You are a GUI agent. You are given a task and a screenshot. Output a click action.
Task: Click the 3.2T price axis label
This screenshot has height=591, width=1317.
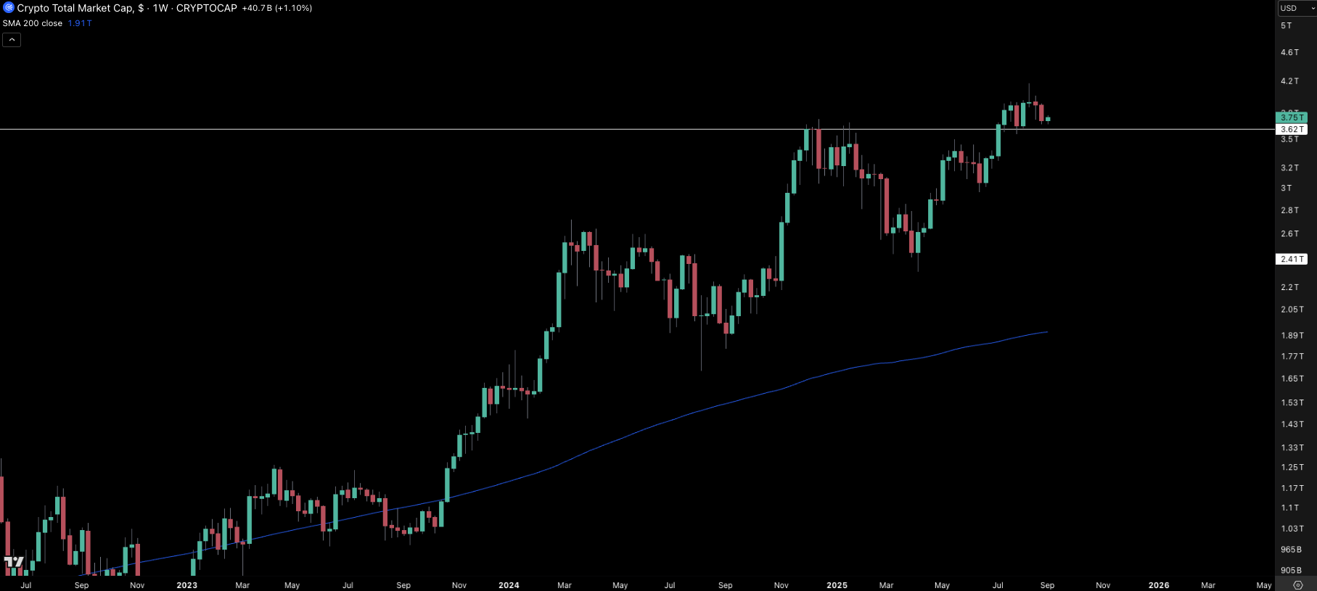click(1289, 168)
